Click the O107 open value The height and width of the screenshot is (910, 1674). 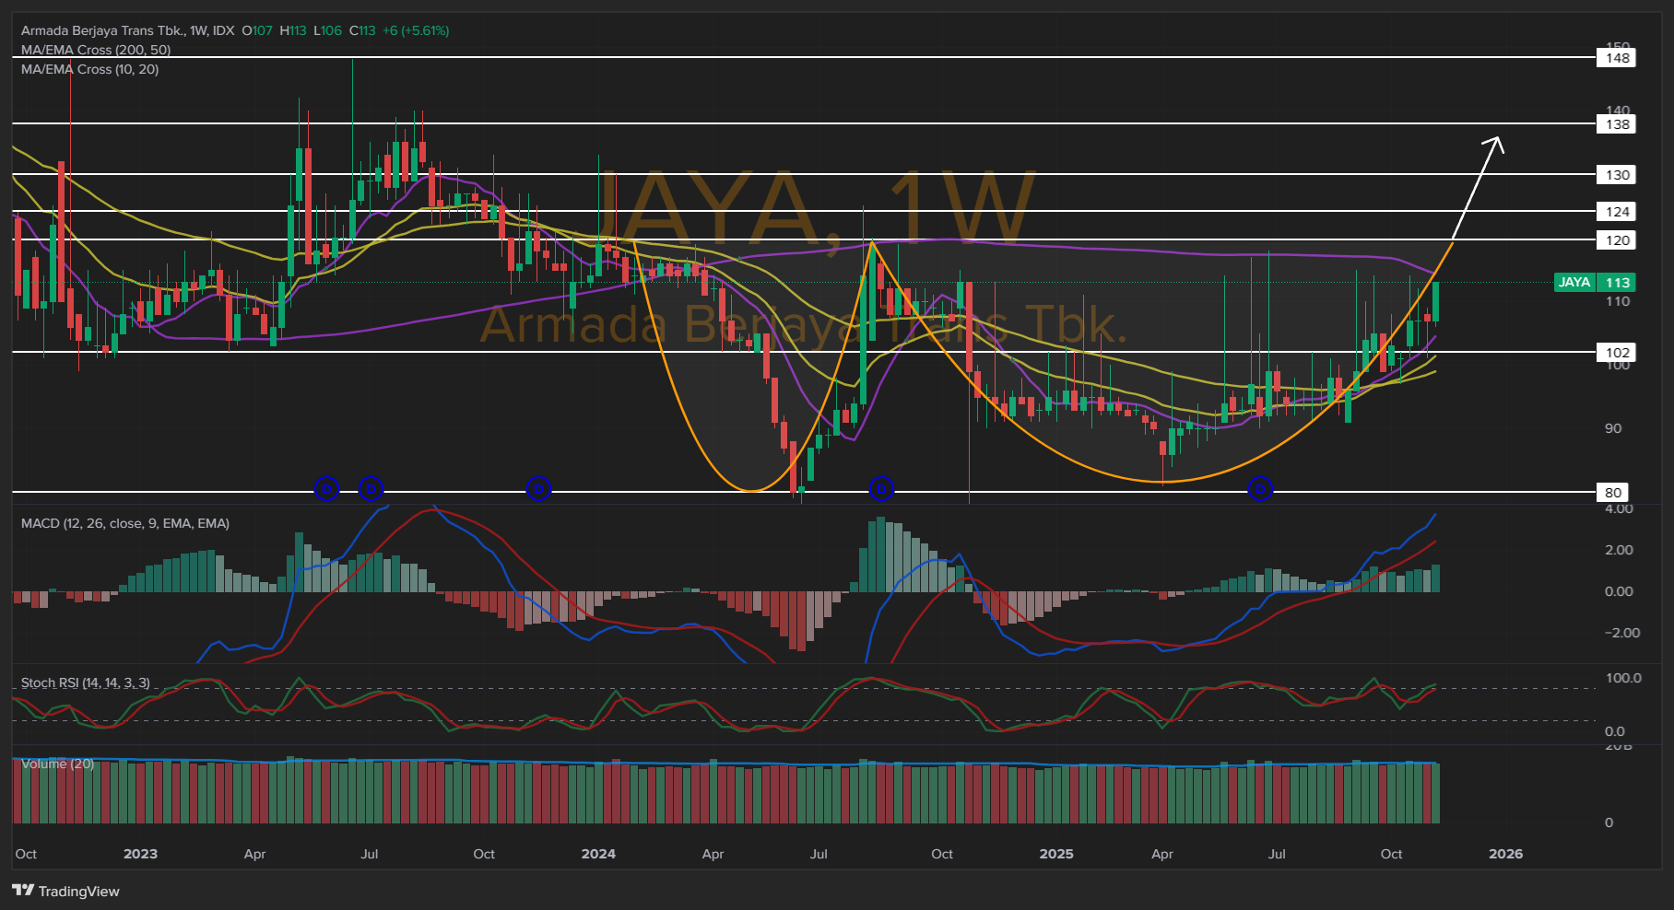click(x=257, y=30)
